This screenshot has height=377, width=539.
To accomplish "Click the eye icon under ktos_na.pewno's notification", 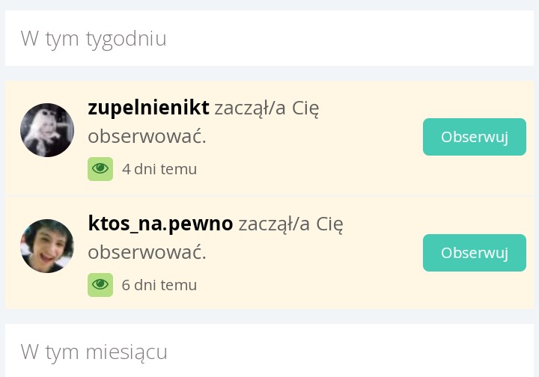I will tap(100, 285).
